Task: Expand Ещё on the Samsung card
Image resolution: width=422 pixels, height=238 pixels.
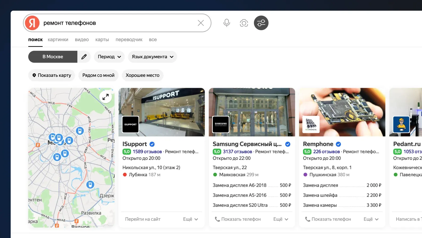Action: pos(281,219)
